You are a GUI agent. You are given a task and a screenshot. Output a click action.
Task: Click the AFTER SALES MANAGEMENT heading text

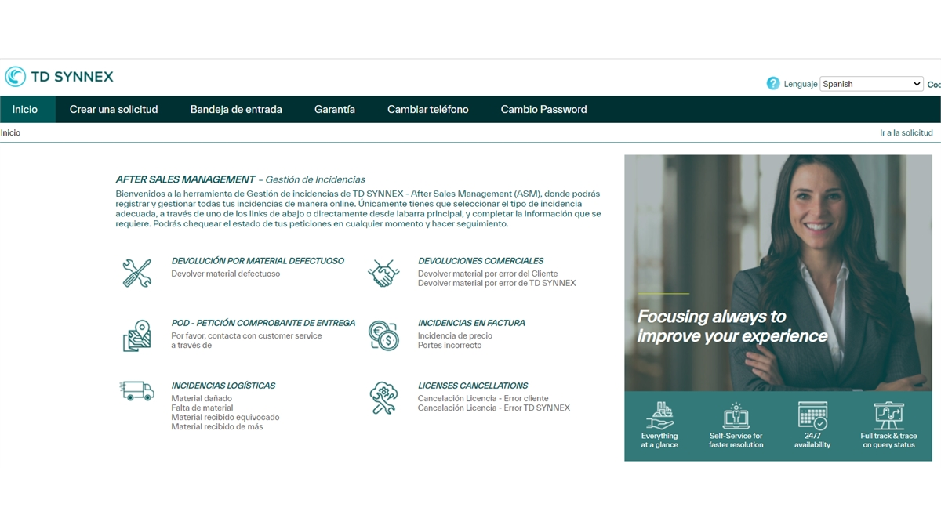[x=186, y=179]
